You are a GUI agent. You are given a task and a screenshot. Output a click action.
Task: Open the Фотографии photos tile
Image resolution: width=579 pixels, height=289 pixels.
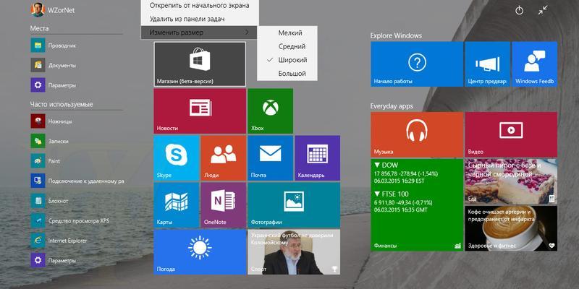tap(294, 205)
